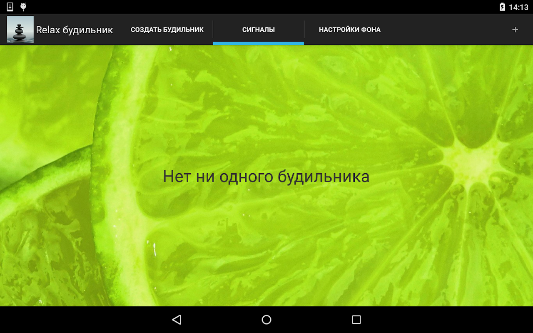This screenshot has height=333, width=533.
Task: Add a new alarm with the plus icon
Action: coord(515,30)
